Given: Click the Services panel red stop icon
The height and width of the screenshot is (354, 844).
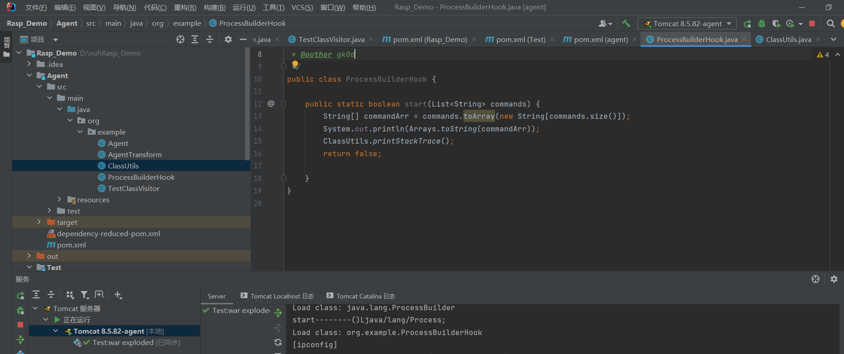Looking at the screenshot, I should (x=20, y=325).
